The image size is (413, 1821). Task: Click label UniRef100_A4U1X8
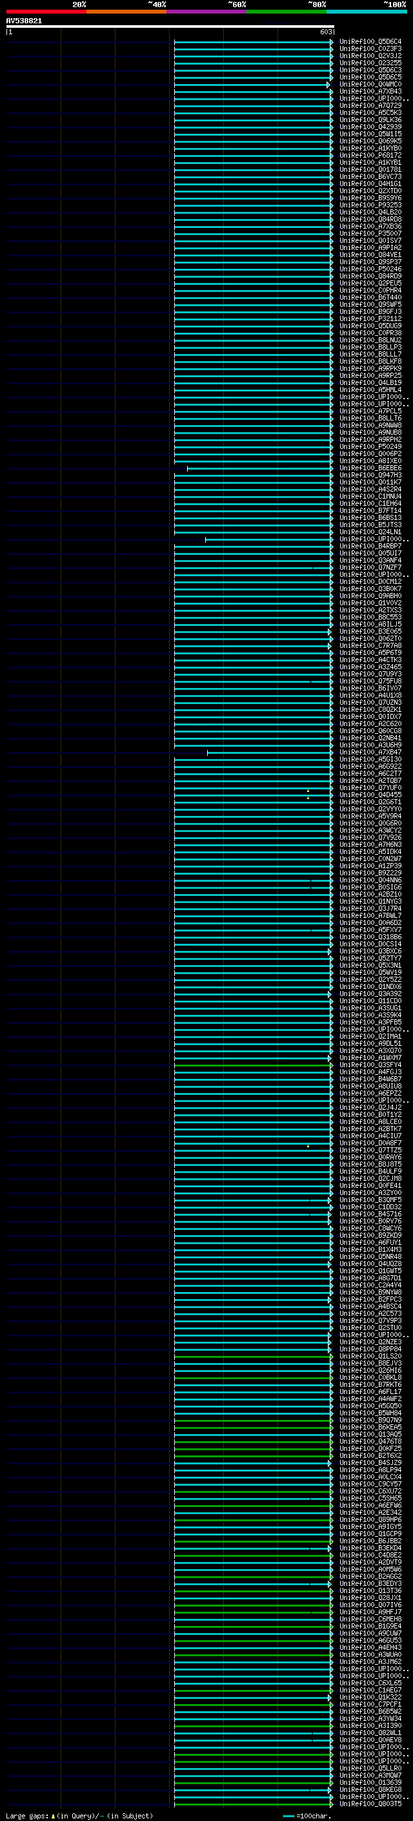370,696
